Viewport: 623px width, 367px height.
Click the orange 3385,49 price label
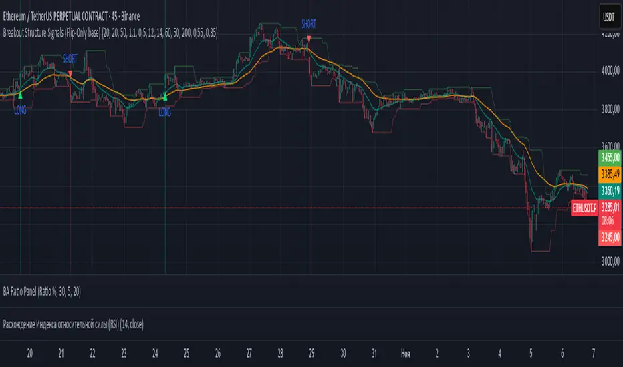click(610, 173)
